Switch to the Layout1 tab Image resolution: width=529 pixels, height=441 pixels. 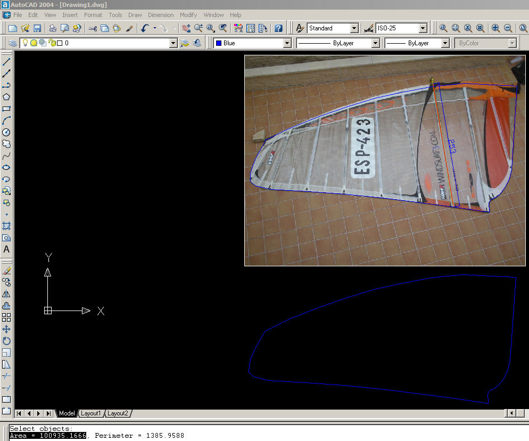coord(91,413)
